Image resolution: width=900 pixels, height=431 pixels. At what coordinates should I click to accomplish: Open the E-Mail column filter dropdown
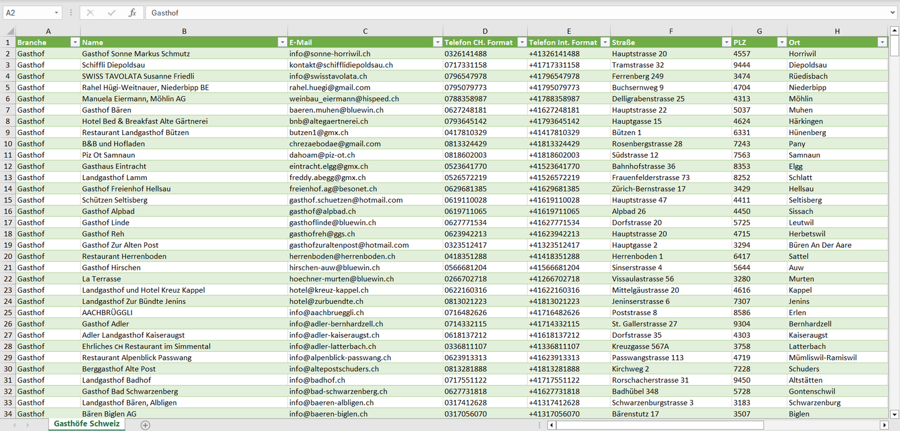[x=437, y=42]
